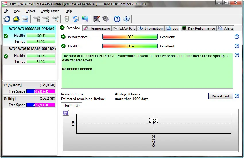Click the disk with clock toolbar icon
This screenshot has width=244, height=158.
tap(46, 19)
